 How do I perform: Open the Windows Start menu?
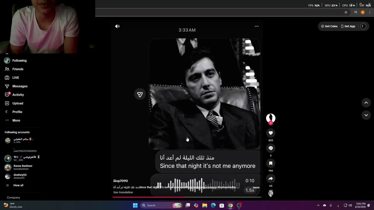(135, 205)
